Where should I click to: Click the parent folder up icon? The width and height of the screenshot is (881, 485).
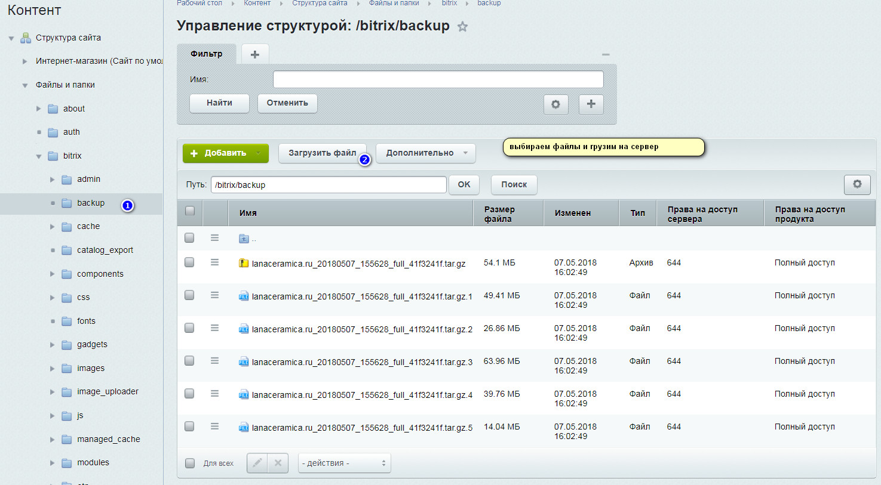coord(244,239)
